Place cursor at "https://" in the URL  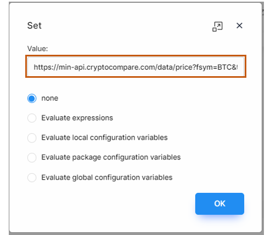[x=46, y=67]
